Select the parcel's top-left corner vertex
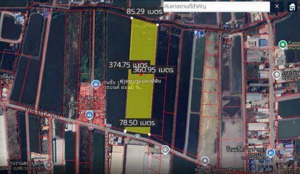 (x=132, y=18)
